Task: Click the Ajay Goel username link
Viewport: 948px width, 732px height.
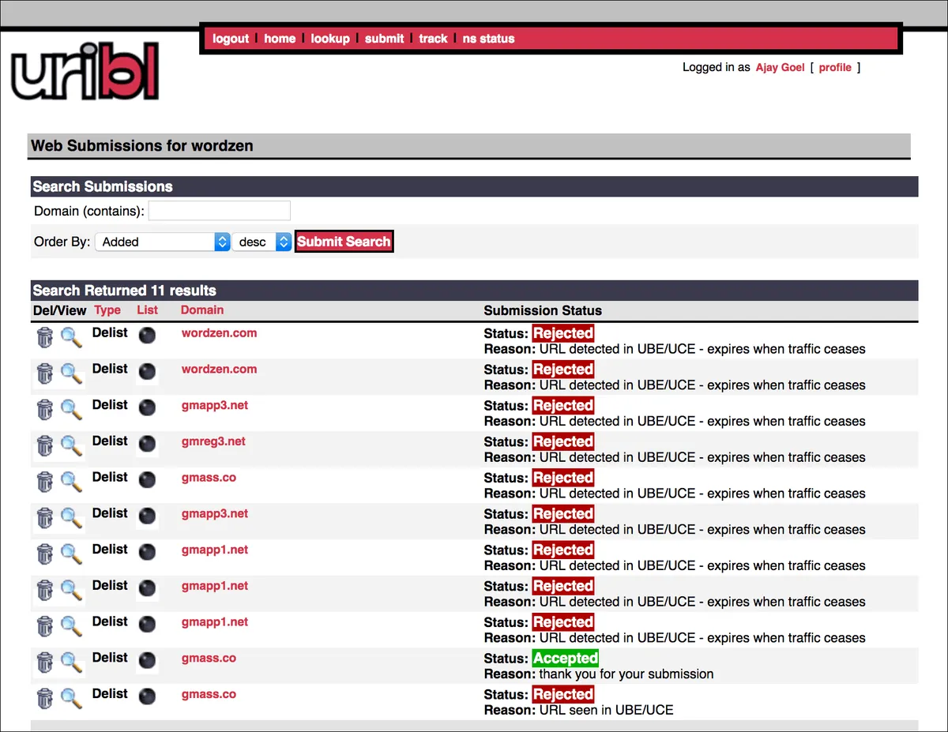Action: click(780, 67)
